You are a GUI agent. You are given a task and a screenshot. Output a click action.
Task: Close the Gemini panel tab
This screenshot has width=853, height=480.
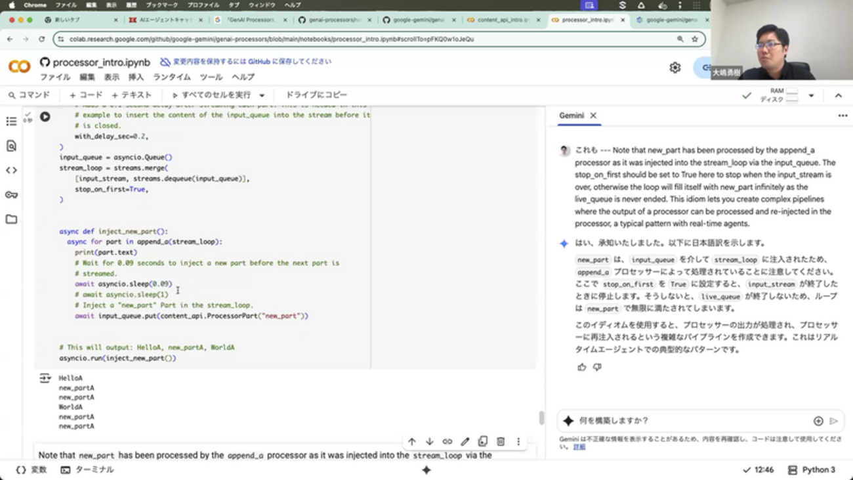click(593, 116)
